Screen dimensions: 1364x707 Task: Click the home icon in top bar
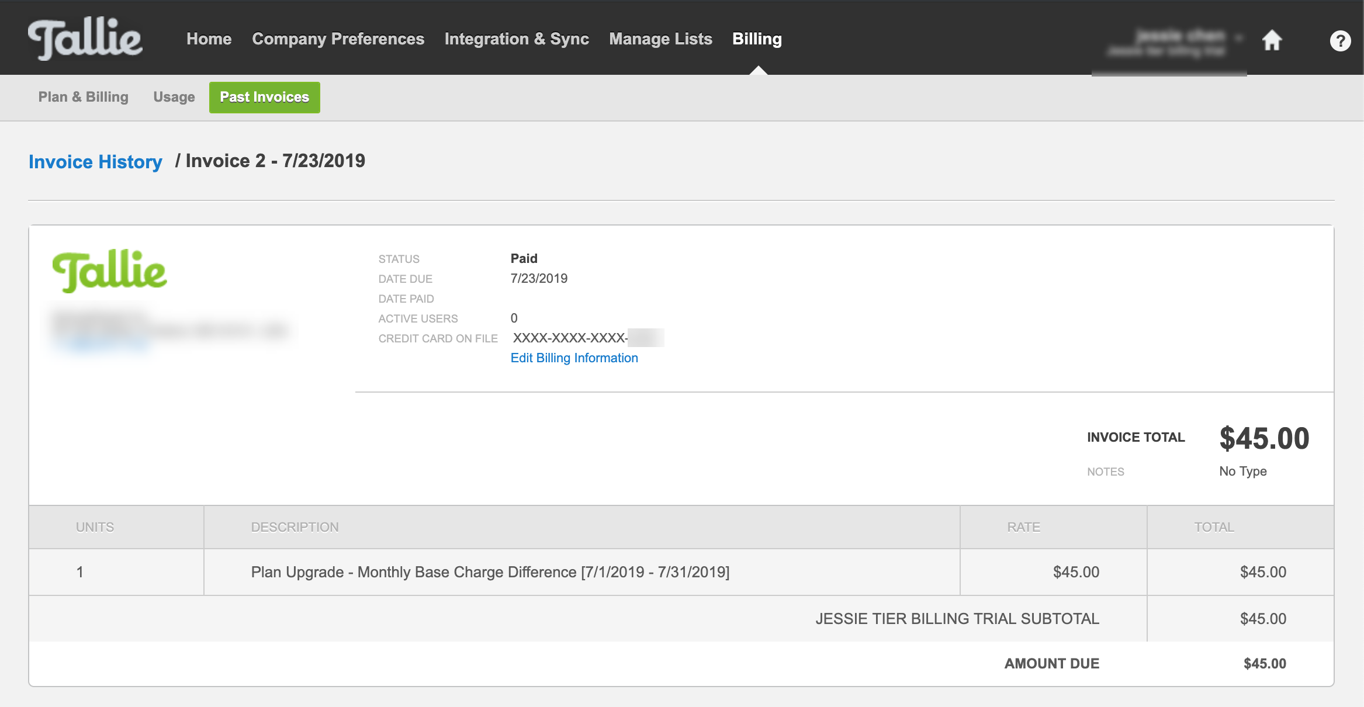[1272, 40]
